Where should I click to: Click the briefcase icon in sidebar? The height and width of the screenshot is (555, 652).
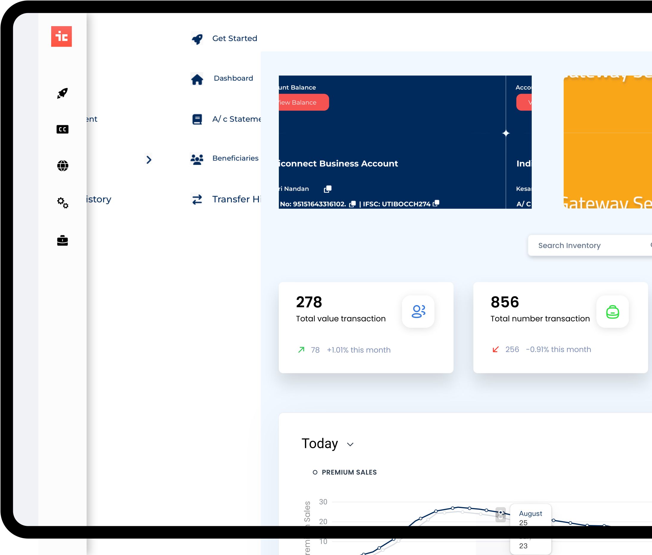tap(62, 241)
